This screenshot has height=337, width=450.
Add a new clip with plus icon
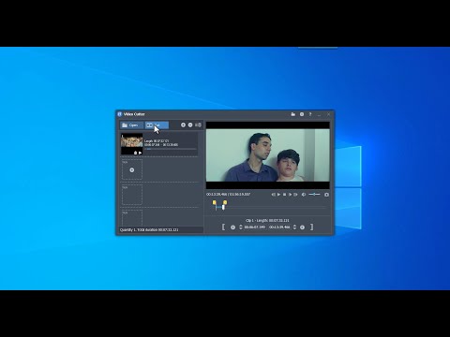183,125
